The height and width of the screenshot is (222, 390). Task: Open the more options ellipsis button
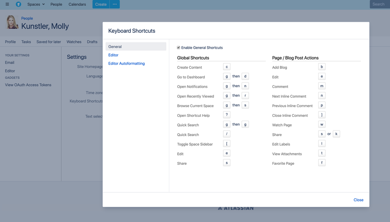(x=115, y=4)
